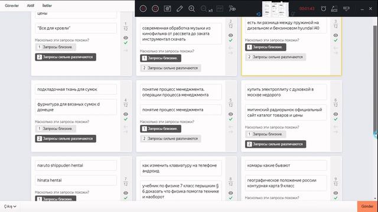Click the green checkmark on task 2
This screenshot has width=378, height=212.
pyautogui.click(x=231, y=41)
